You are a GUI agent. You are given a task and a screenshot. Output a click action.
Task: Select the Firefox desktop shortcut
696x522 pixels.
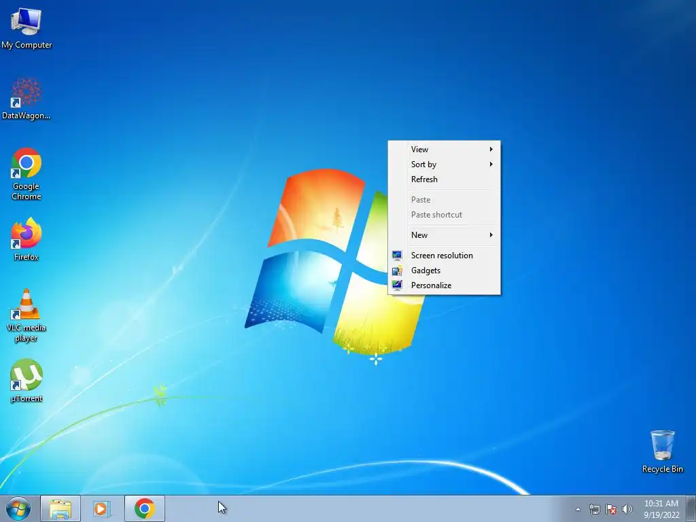[27, 239]
